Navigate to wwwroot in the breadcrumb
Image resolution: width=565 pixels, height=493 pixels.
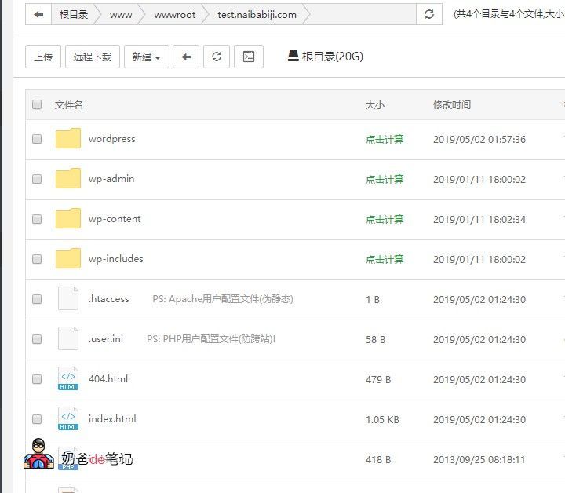pos(175,15)
